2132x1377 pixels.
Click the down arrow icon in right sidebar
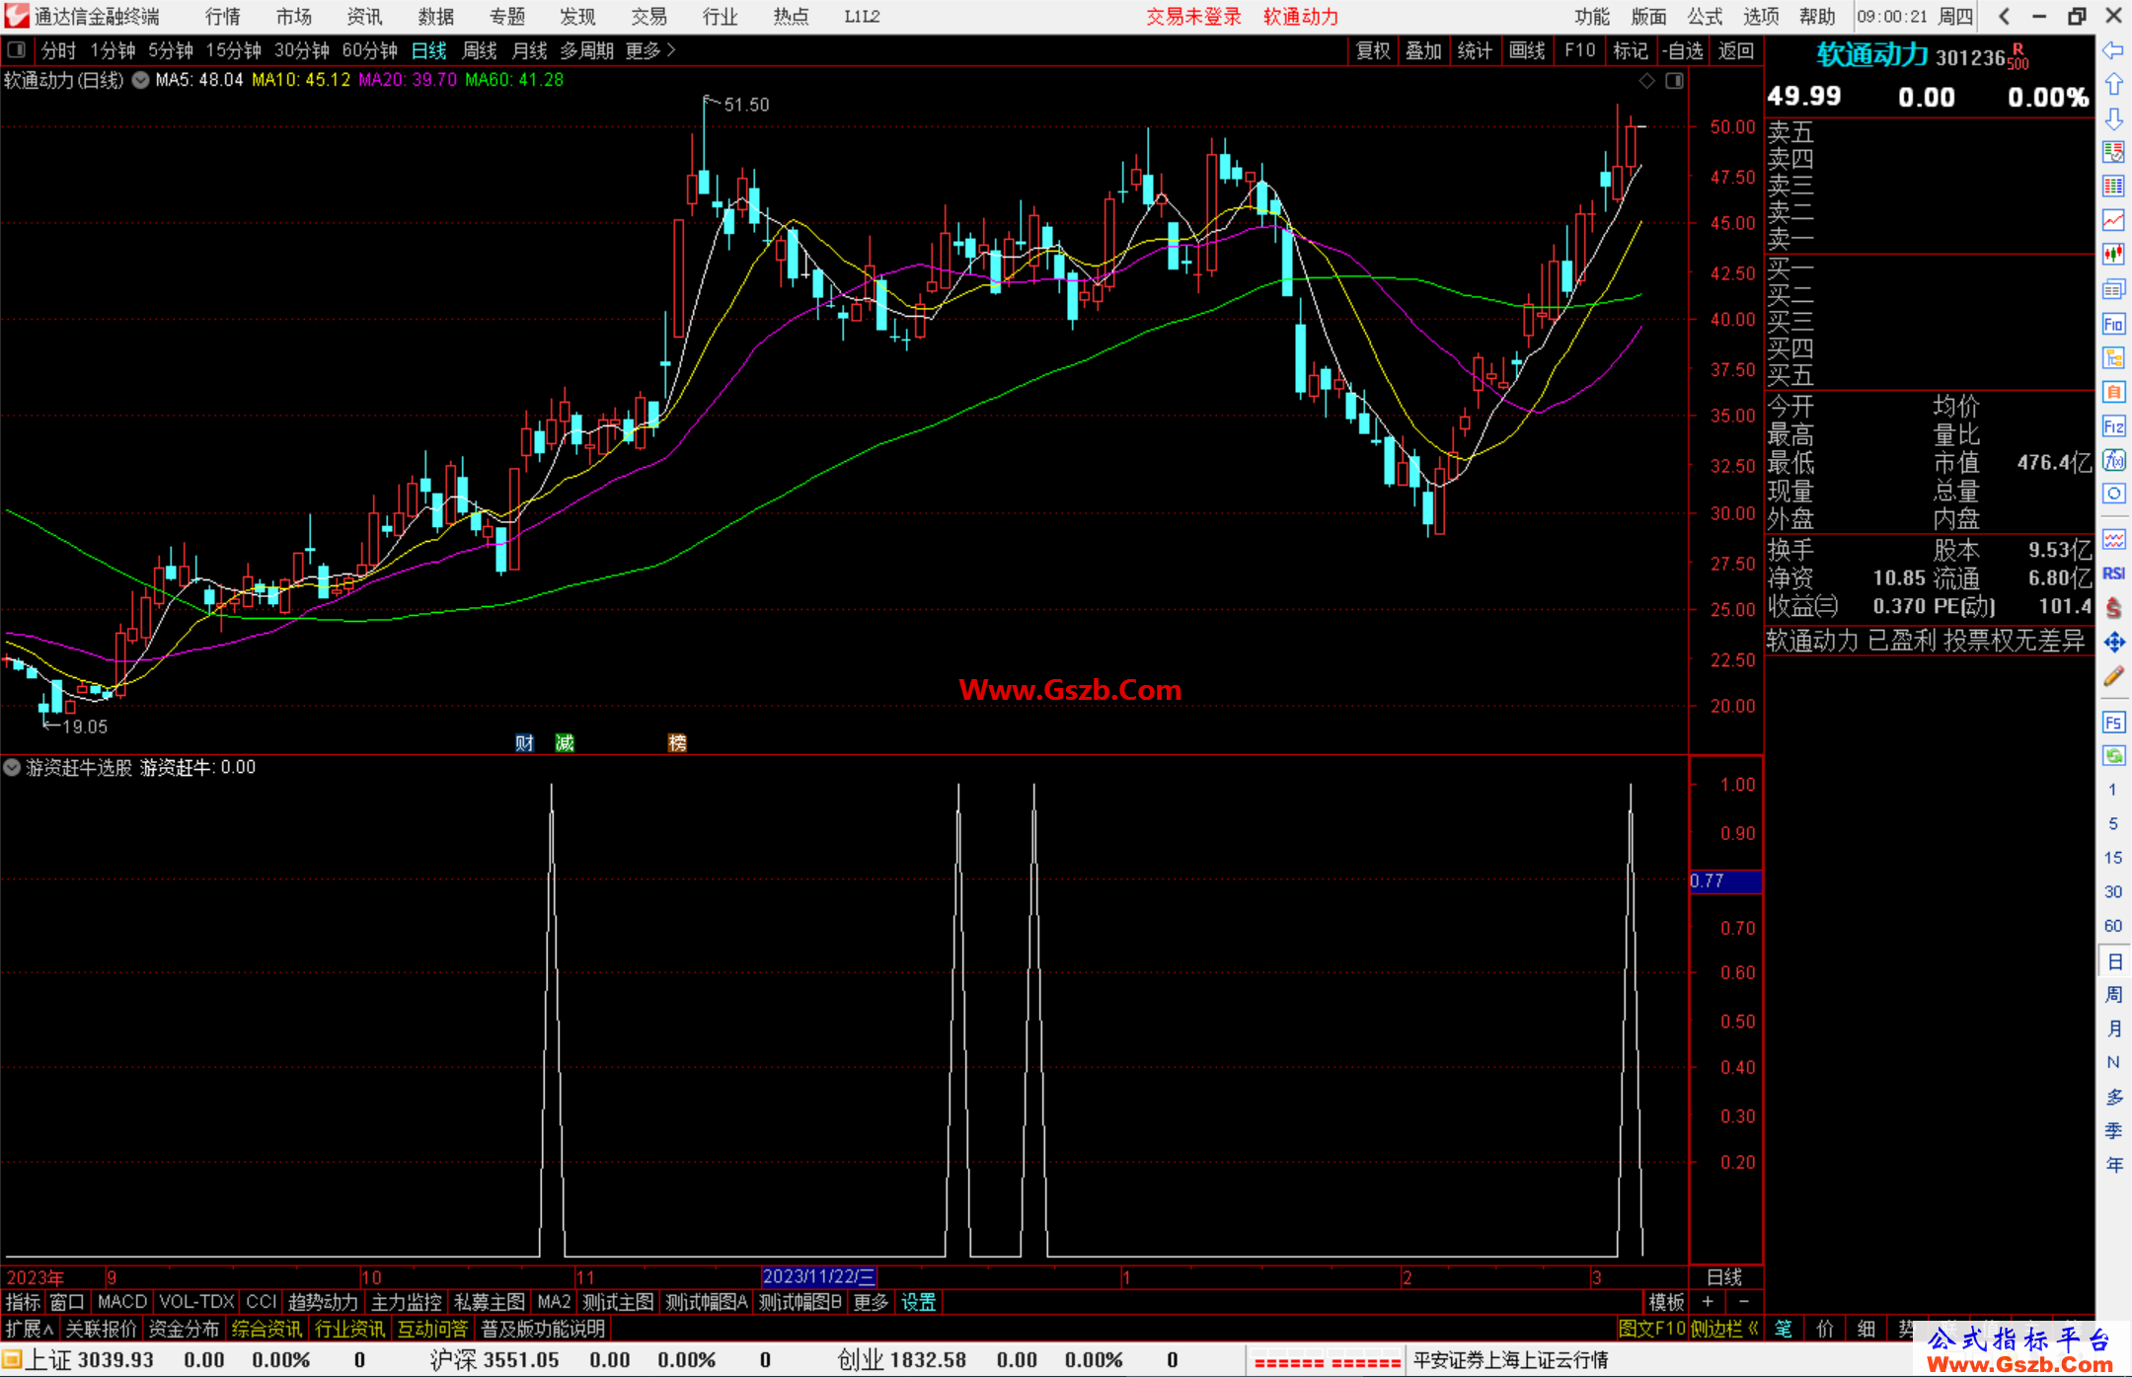coord(2113,118)
